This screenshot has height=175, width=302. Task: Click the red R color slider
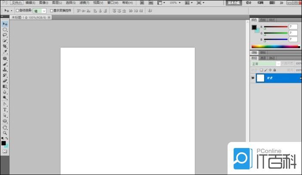276,27
